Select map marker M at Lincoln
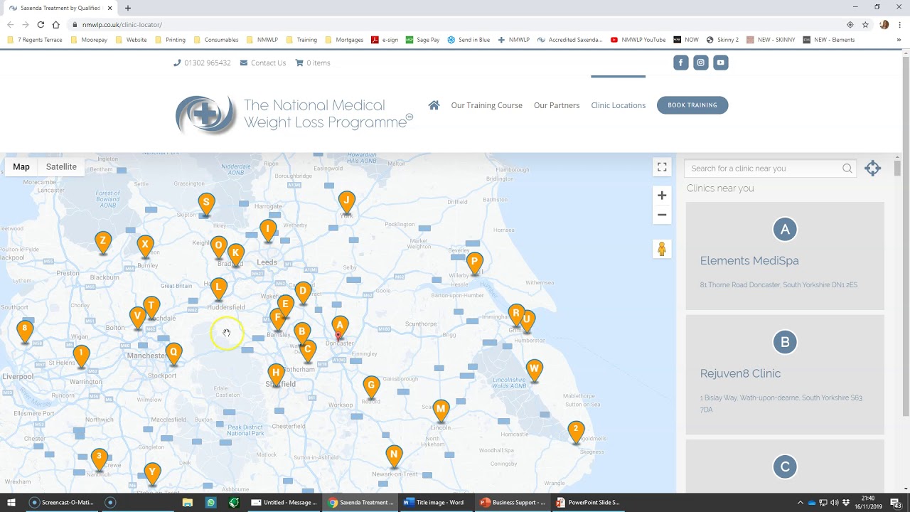Viewport: 910px width, 512px height. (441, 411)
